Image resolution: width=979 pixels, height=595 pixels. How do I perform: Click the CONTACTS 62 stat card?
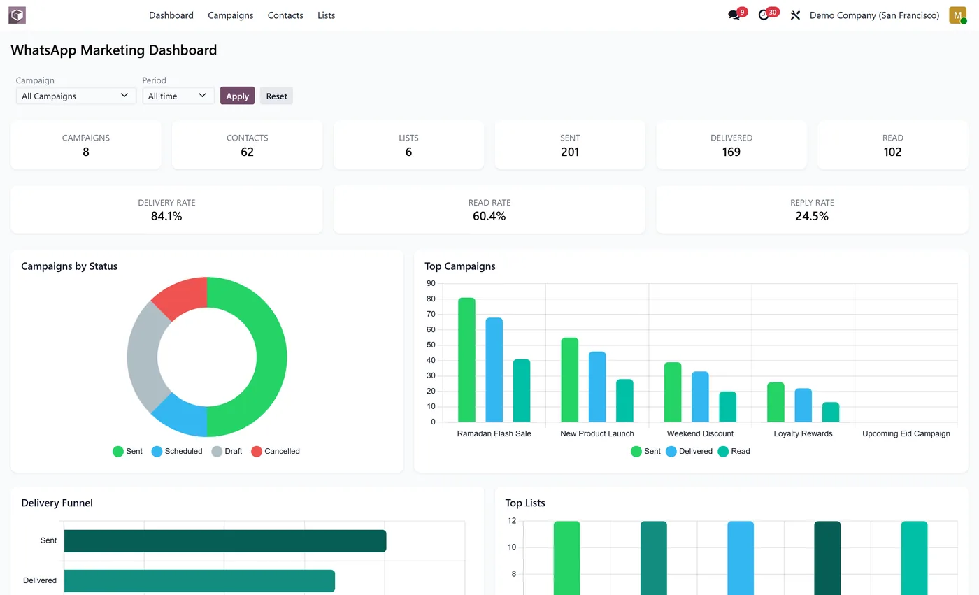(x=248, y=145)
